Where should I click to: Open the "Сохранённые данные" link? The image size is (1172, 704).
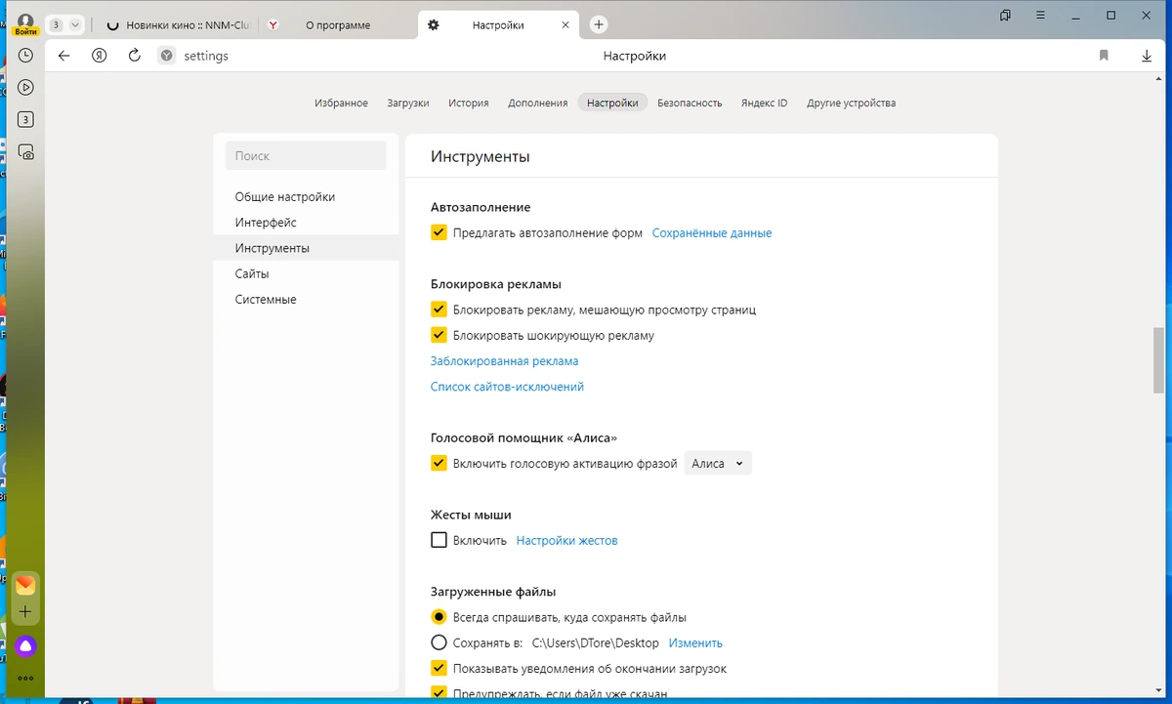[712, 233]
